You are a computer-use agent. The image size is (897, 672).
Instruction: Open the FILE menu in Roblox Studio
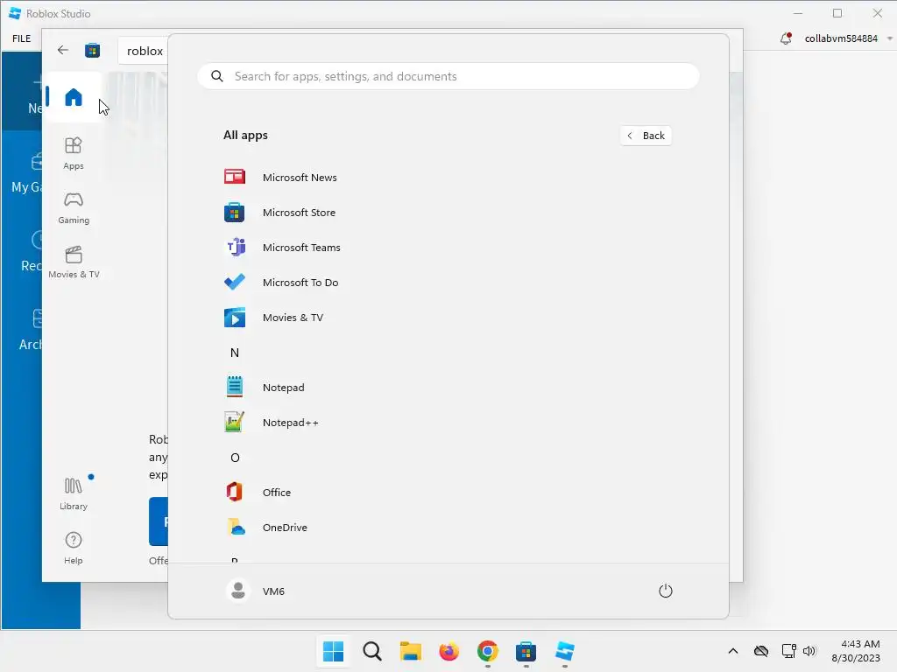coord(22,38)
